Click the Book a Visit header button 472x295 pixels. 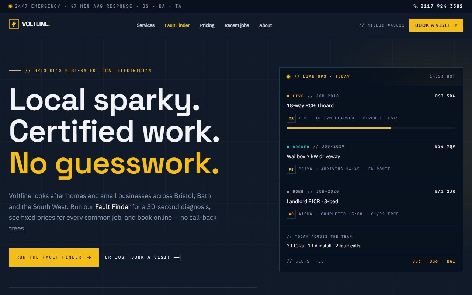coord(436,25)
